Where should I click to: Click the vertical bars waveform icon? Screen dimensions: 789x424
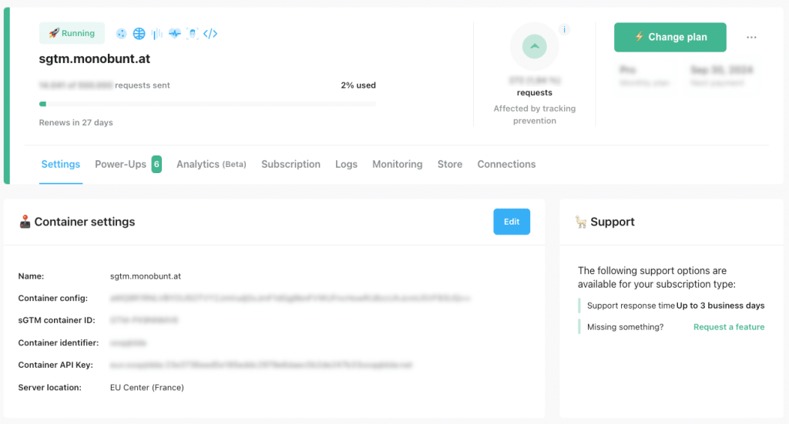click(x=157, y=34)
